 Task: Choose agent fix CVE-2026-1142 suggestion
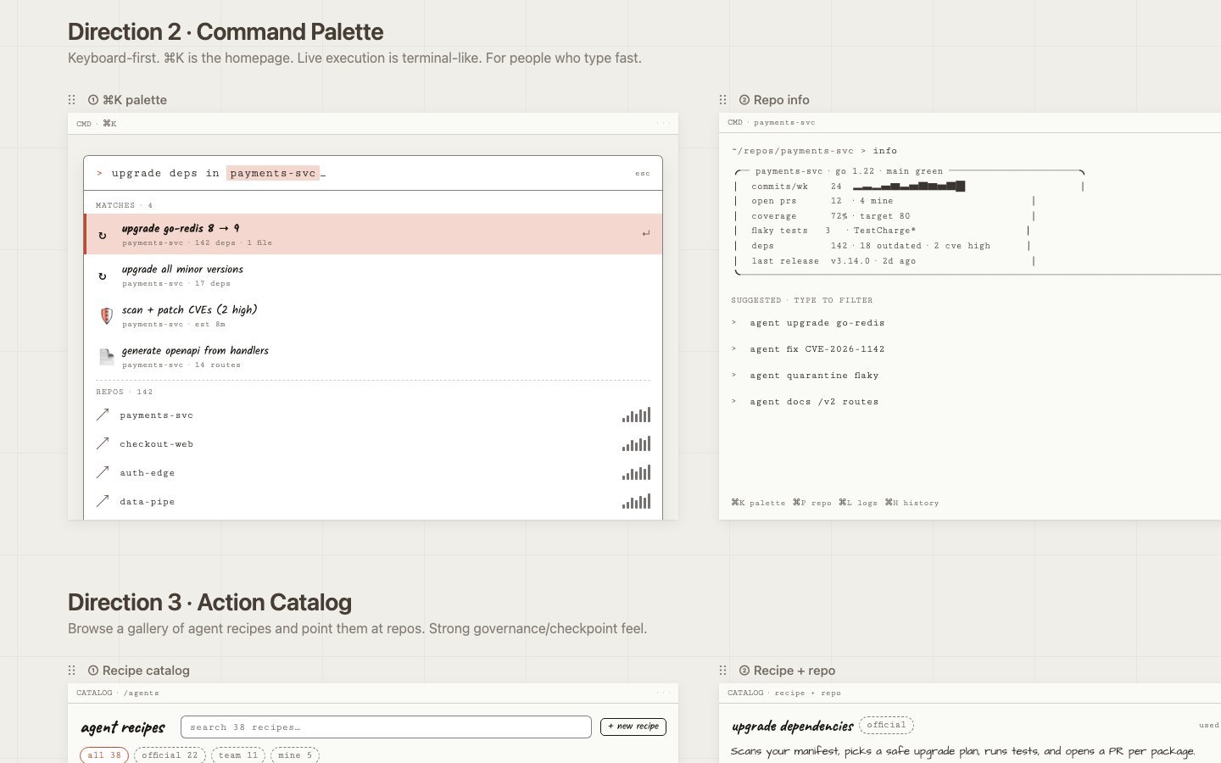817,349
